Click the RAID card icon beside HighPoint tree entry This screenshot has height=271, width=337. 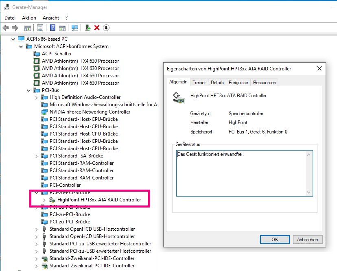pyautogui.click(x=52, y=200)
